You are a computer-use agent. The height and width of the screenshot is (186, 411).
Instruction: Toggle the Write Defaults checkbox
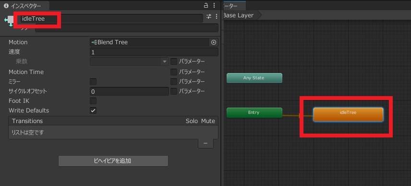click(93, 111)
